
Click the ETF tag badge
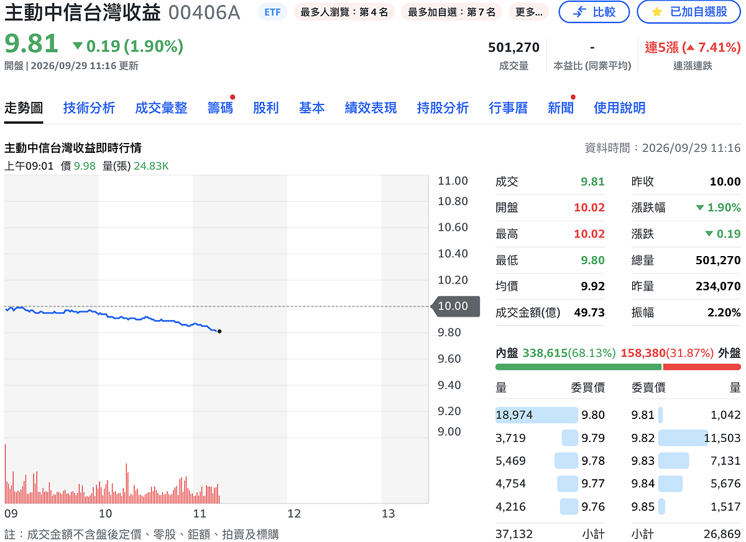coord(272,12)
